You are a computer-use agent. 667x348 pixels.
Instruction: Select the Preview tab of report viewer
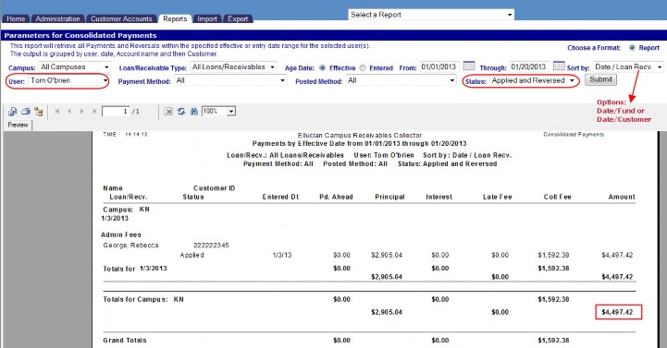(18, 125)
